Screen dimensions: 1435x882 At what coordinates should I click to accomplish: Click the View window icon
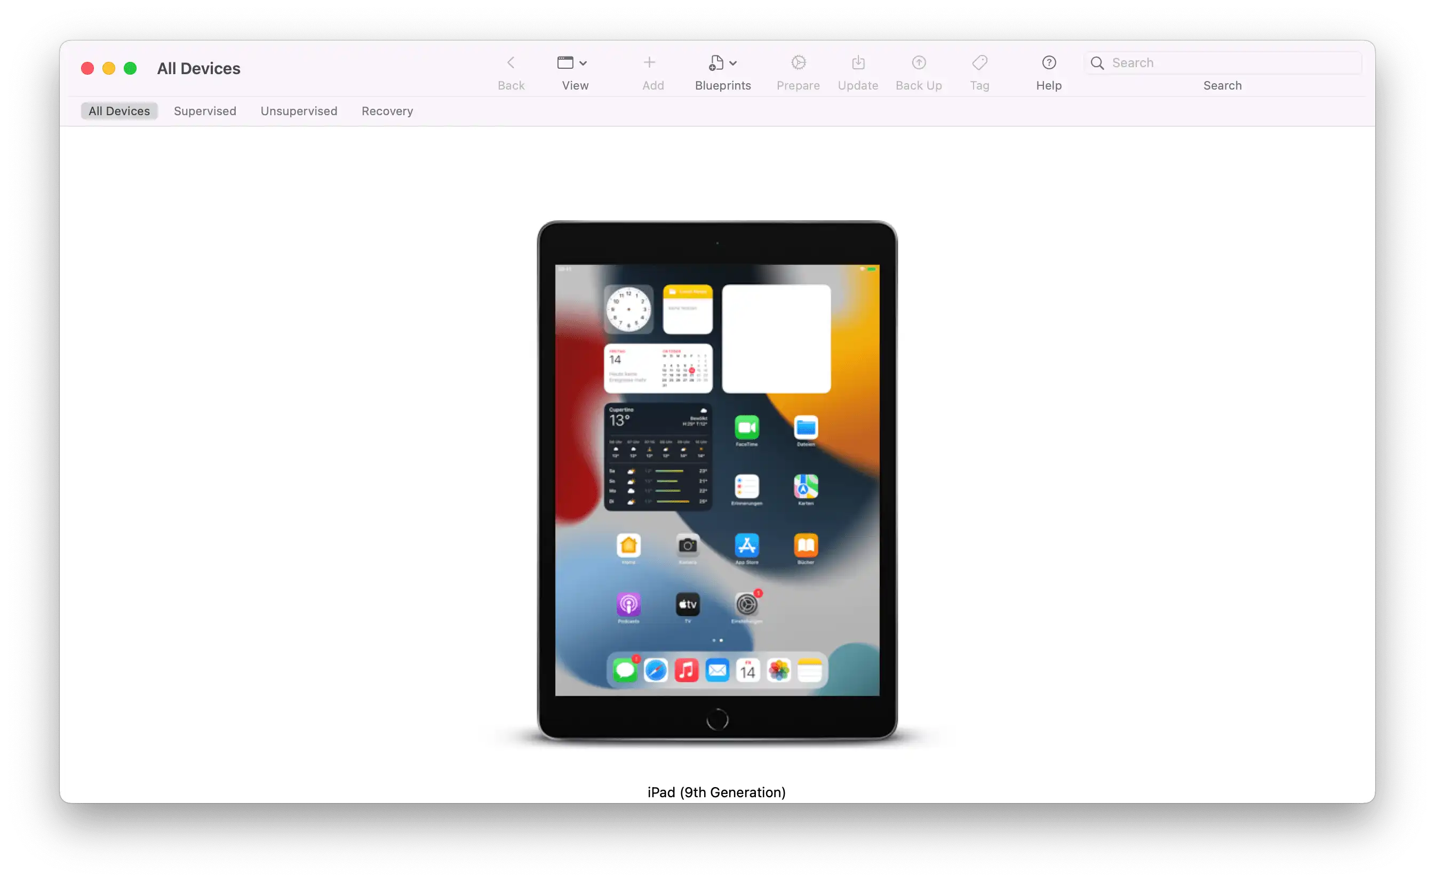click(x=565, y=62)
